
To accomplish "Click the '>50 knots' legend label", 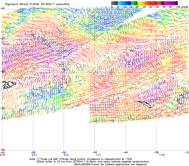I will (182, 7).
